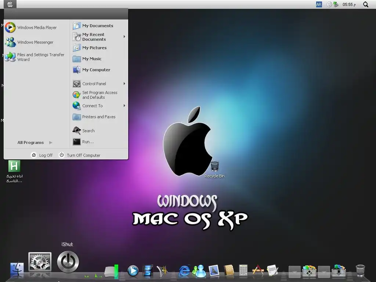Click the downloads stack icon in dock
Screen dimensions: 376x282
click(339, 271)
